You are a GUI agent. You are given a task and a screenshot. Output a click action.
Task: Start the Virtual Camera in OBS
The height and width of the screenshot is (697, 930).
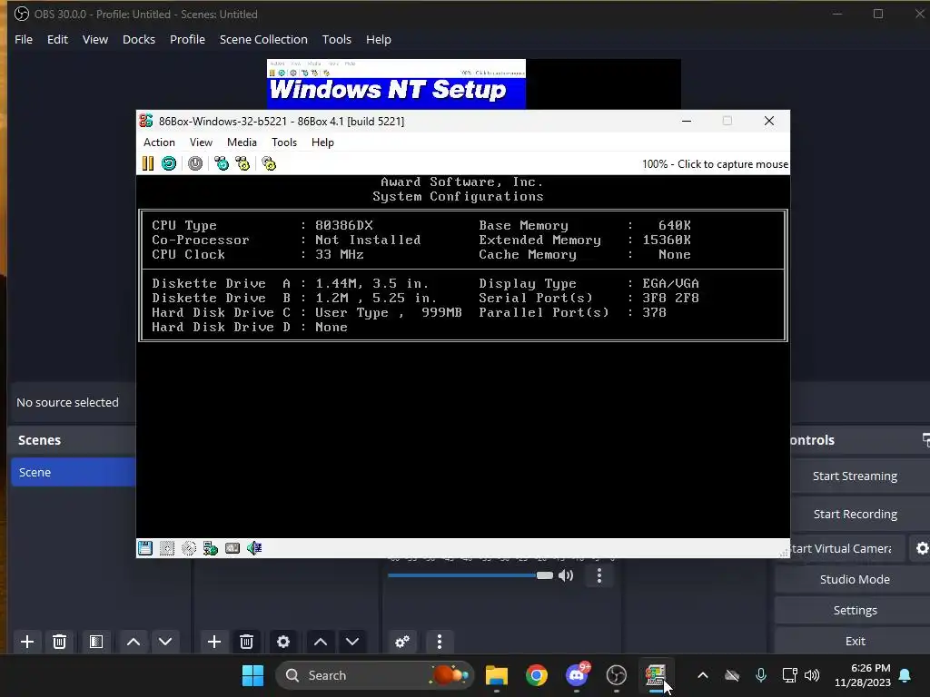[846, 548]
